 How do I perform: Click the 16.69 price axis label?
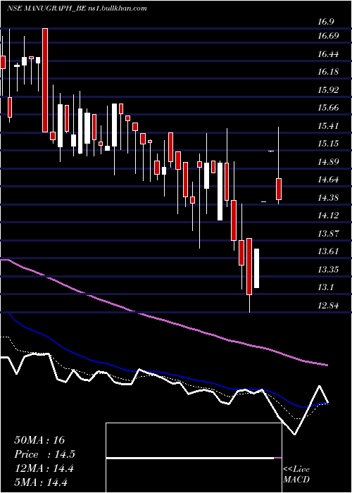tap(328, 36)
